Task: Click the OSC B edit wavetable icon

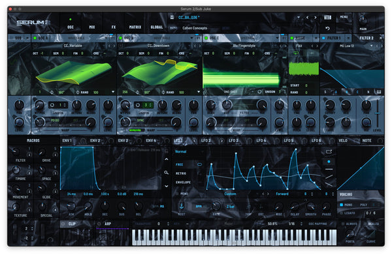Action: pos(121,46)
